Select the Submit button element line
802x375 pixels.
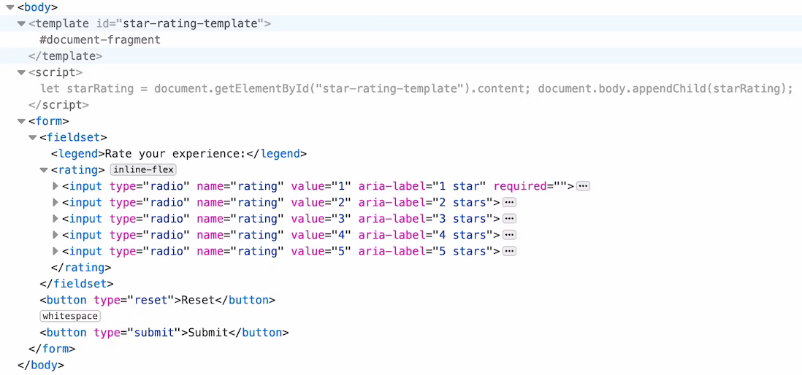164,332
